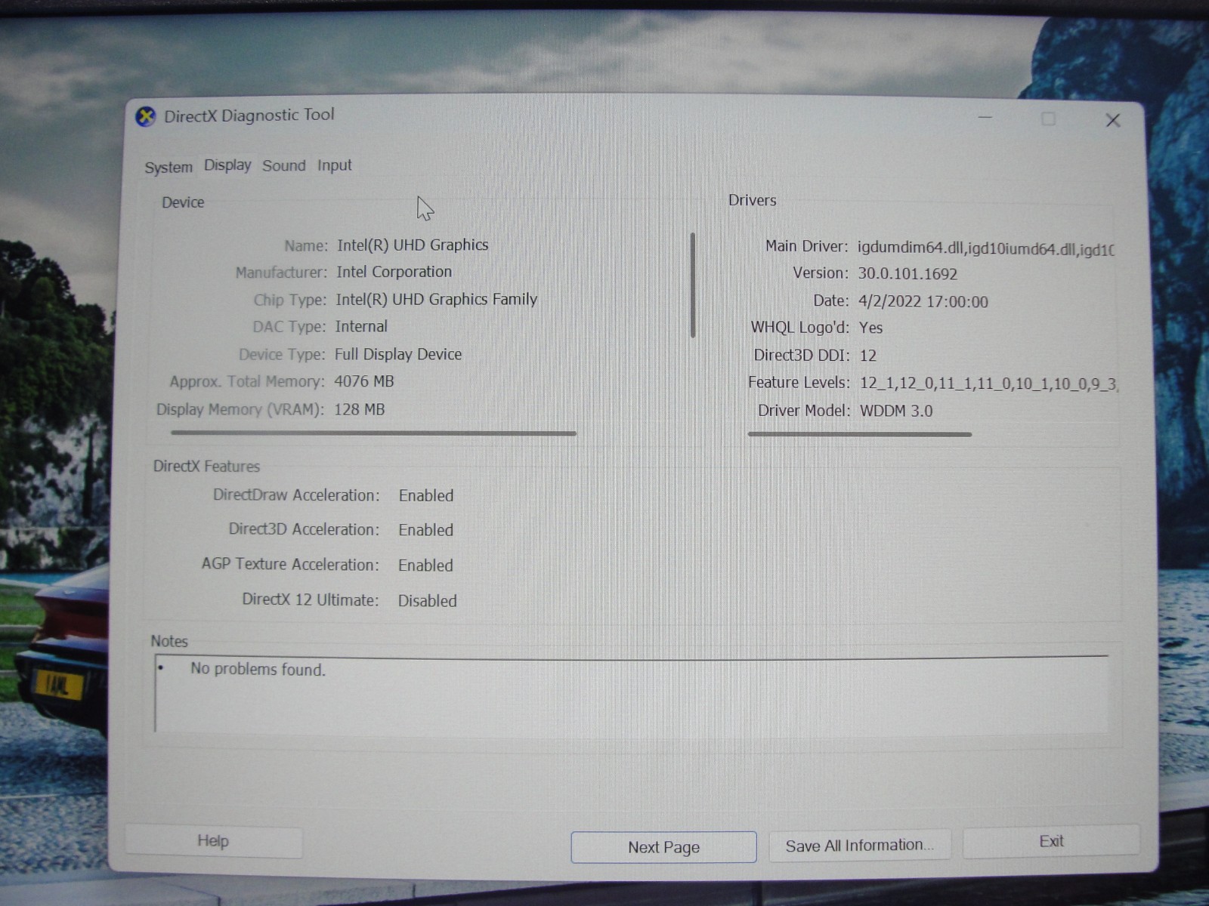
Task: Click the 'DirectX Features' group heading
Action: (206, 467)
